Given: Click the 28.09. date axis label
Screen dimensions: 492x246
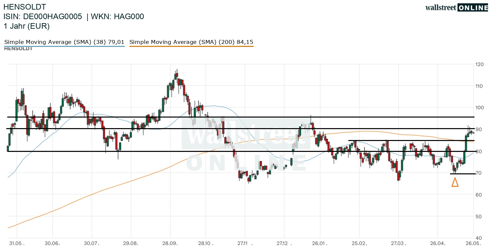Looking at the screenshot, I should coord(170,243).
